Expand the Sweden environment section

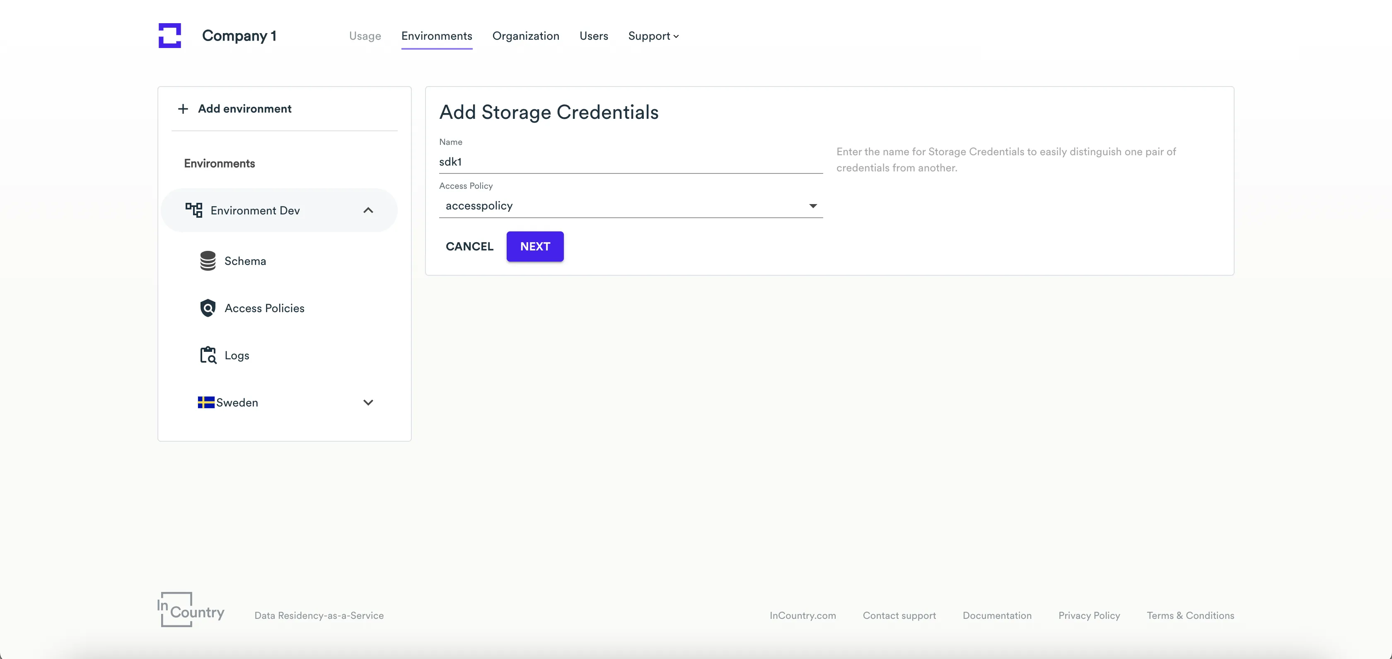point(369,402)
